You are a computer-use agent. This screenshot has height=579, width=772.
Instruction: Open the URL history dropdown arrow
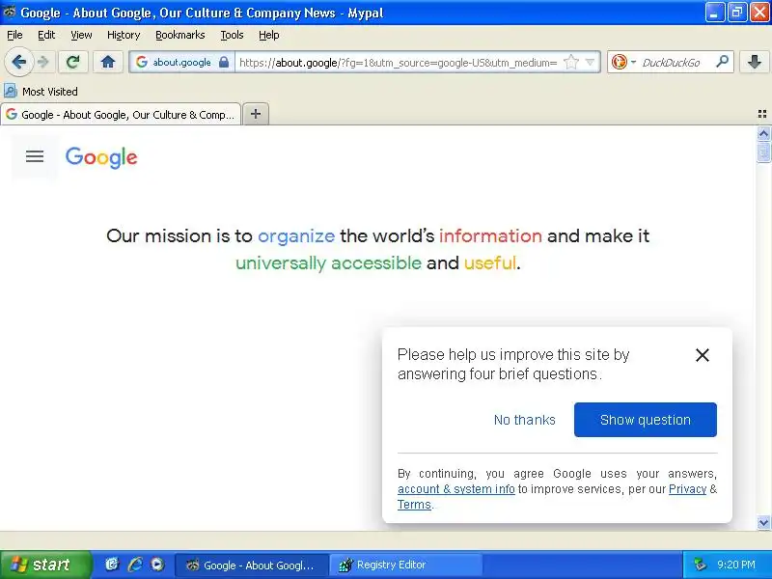pyautogui.click(x=590, y=62)
